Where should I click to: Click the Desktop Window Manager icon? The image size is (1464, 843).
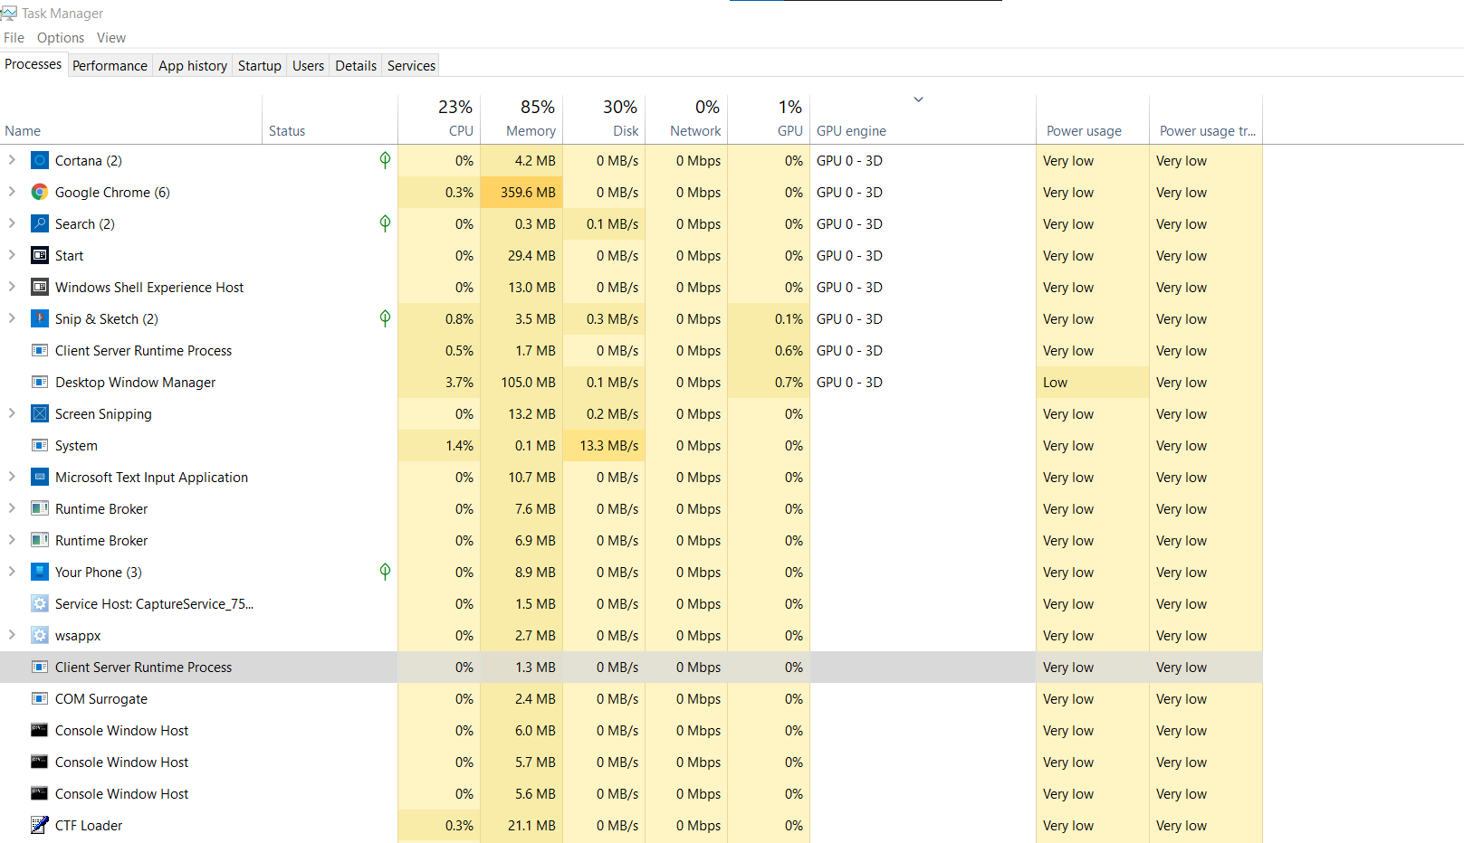coord(40,383)
